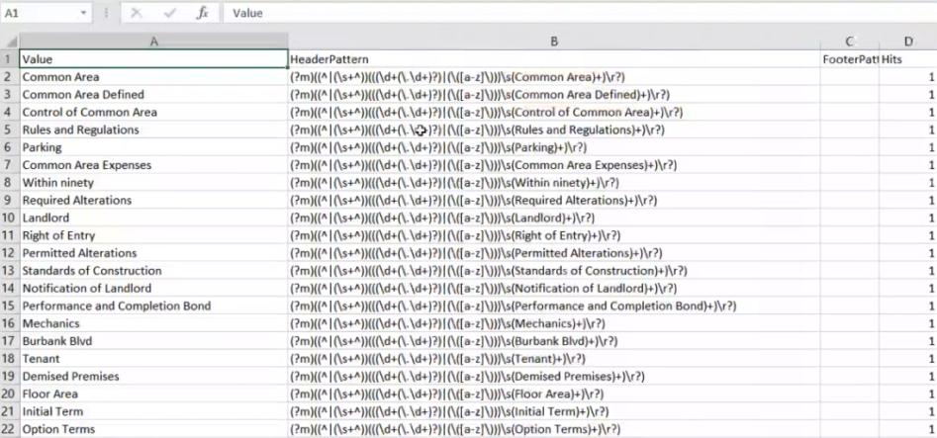Select column C header
The width and height of the screenshot is (937, 438).
coord(849,42)
